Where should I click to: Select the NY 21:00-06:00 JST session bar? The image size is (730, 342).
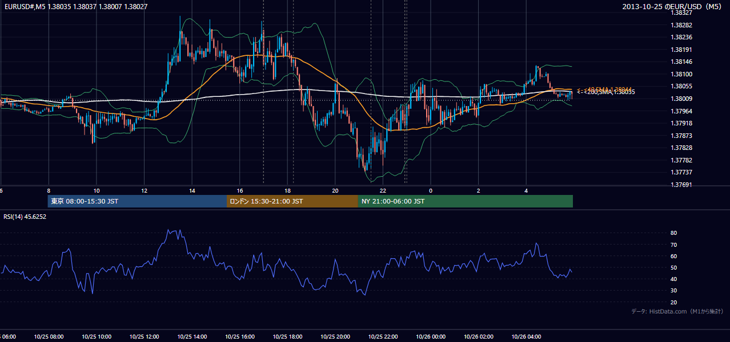point(466,201)
